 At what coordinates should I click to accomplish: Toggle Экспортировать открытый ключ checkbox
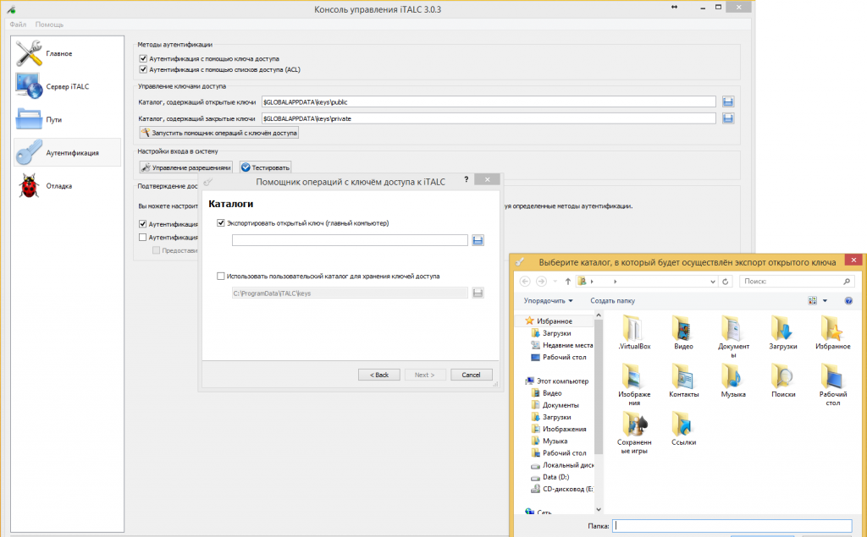tap(221, 223)
